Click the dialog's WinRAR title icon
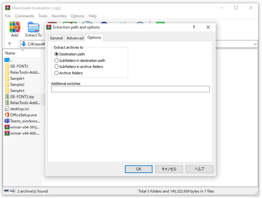The image size is (262, 198). tap(49, 27)
